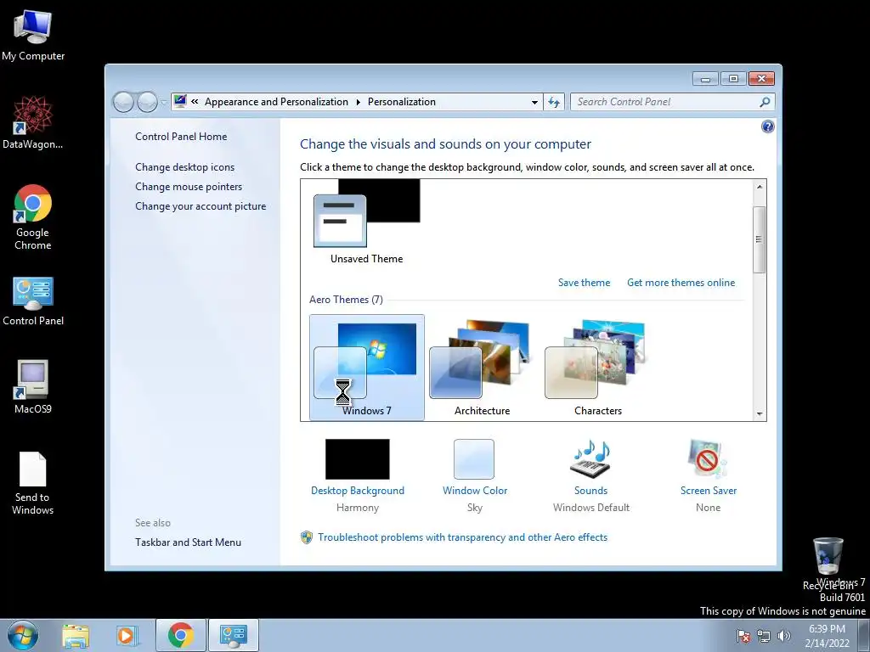Open Change your account picture link

click(x=201, y=206)
